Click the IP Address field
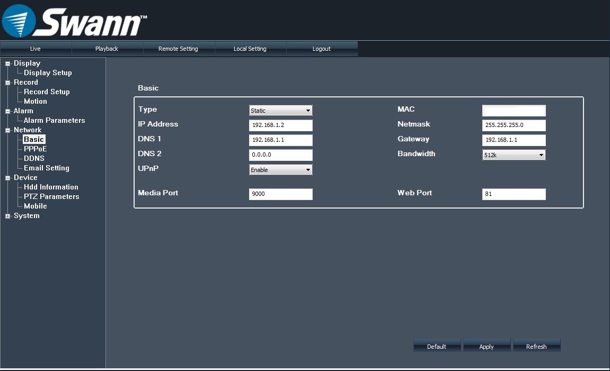 [280, 125]
